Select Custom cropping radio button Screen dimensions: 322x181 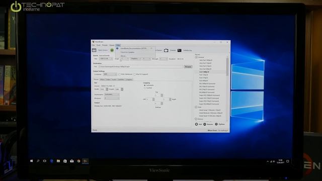(145, 88)
